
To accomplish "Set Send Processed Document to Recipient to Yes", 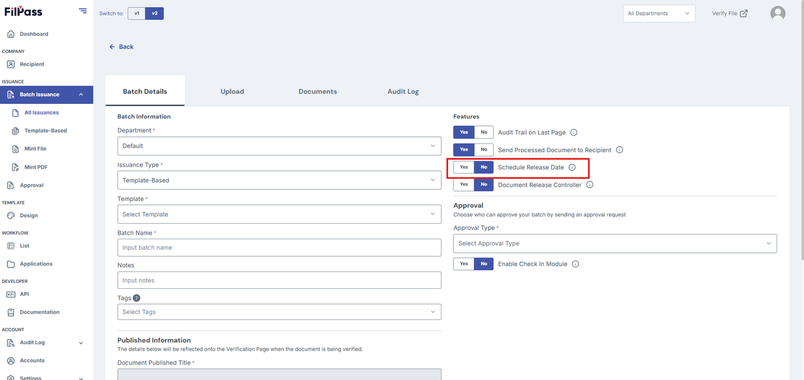I will click(x=464, y=150).
